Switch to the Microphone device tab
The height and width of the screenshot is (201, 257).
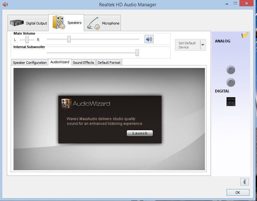click(x=102, y=23)
